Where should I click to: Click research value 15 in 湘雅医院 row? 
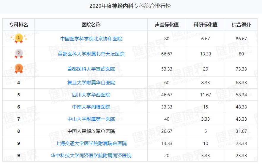pos(206,107)
